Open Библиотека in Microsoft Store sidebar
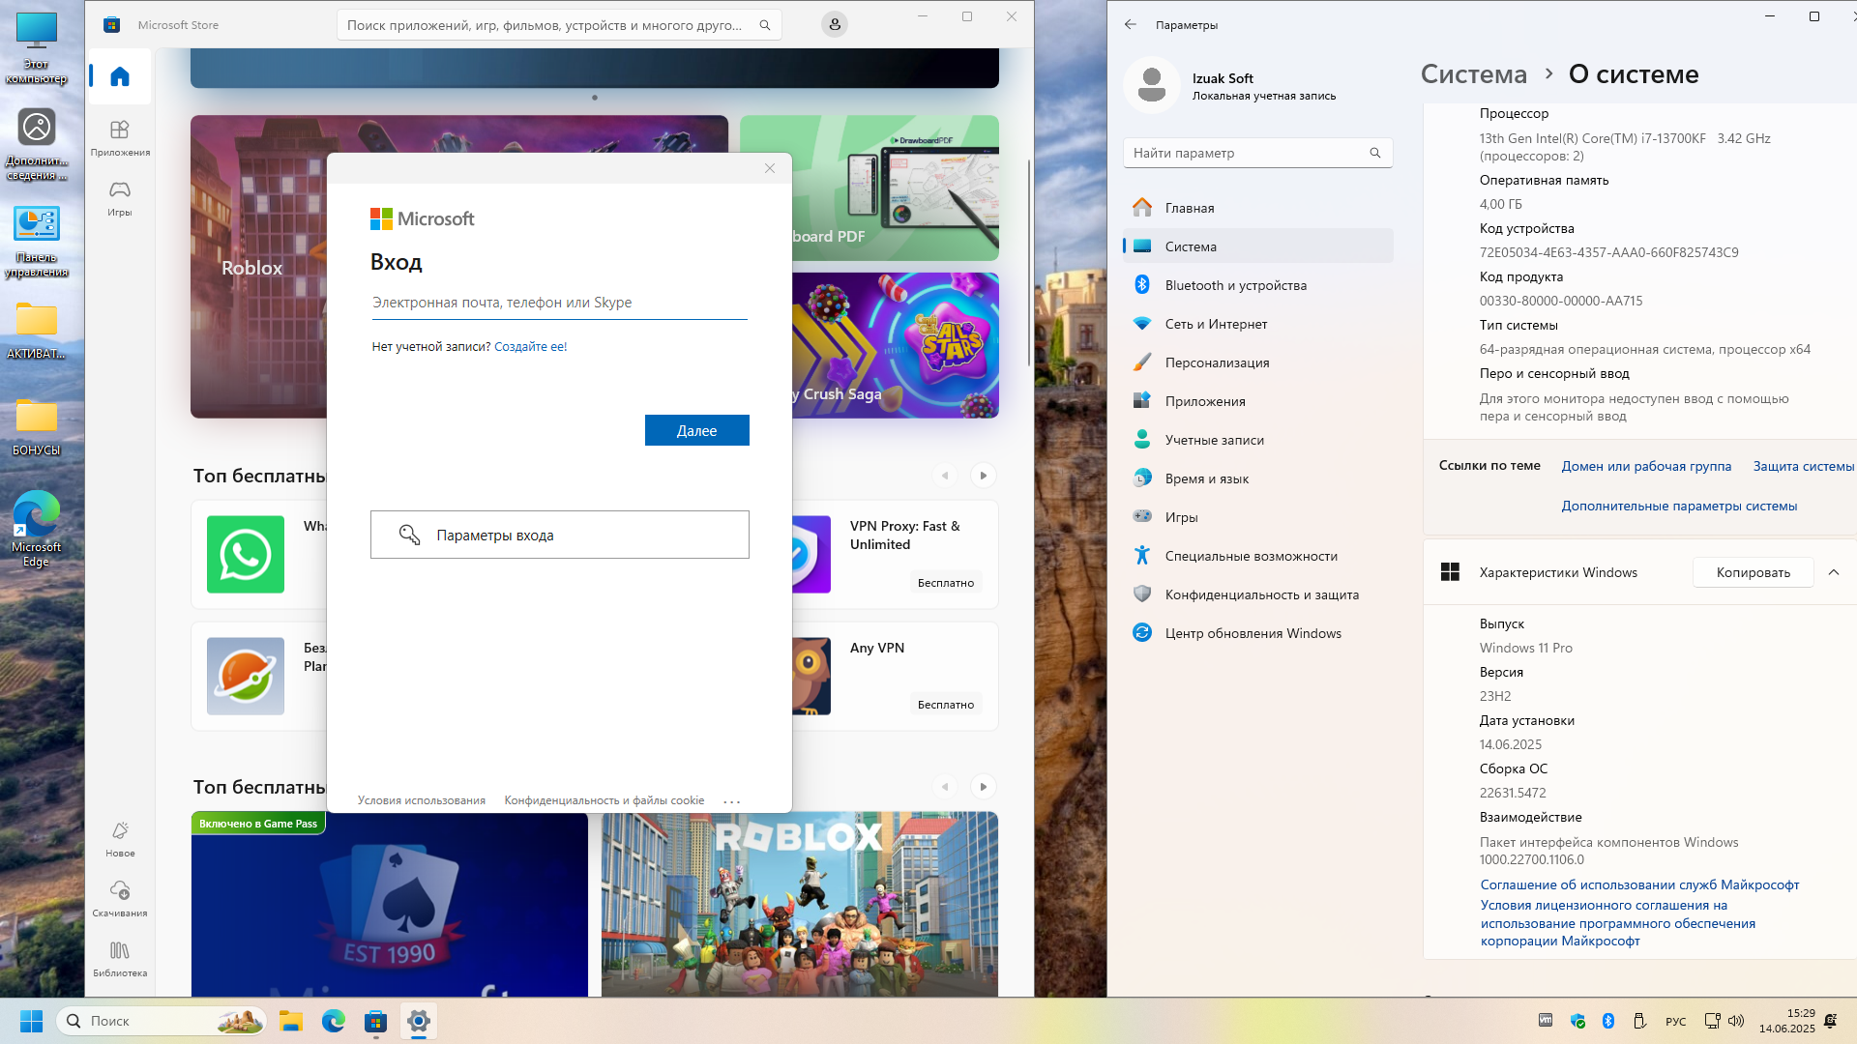 pos(120,959)
